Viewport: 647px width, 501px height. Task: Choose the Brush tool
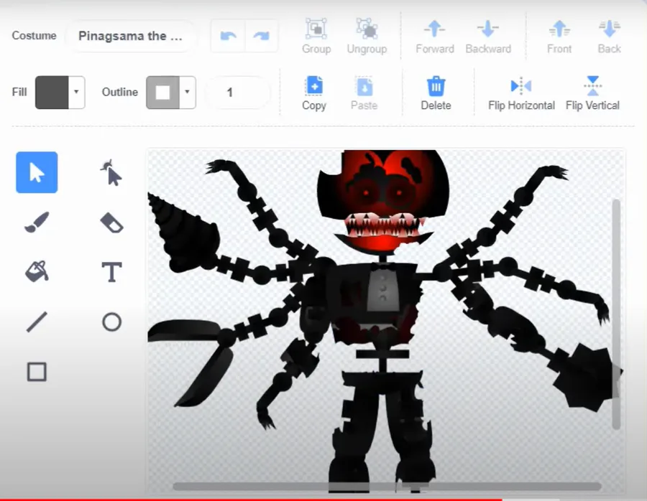coord(37,223)
